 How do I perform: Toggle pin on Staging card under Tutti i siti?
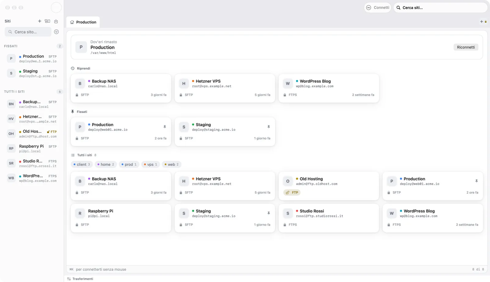269,213
